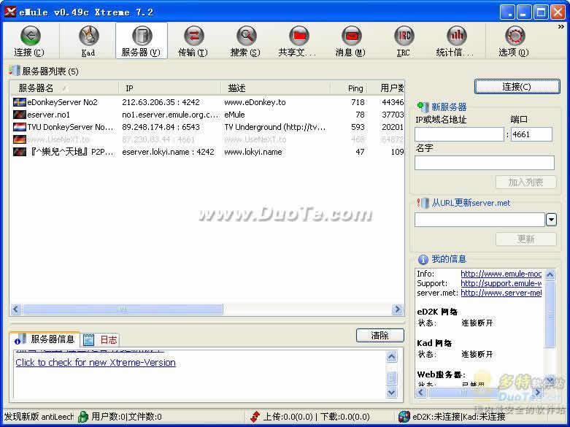The image size is (570, 427).
Task: Click the IP or domain address input field
Action: (x=460, y=134)
